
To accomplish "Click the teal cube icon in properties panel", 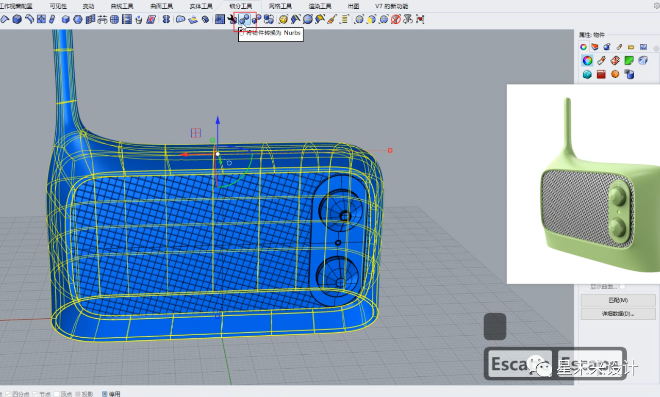I will [587, 74].
